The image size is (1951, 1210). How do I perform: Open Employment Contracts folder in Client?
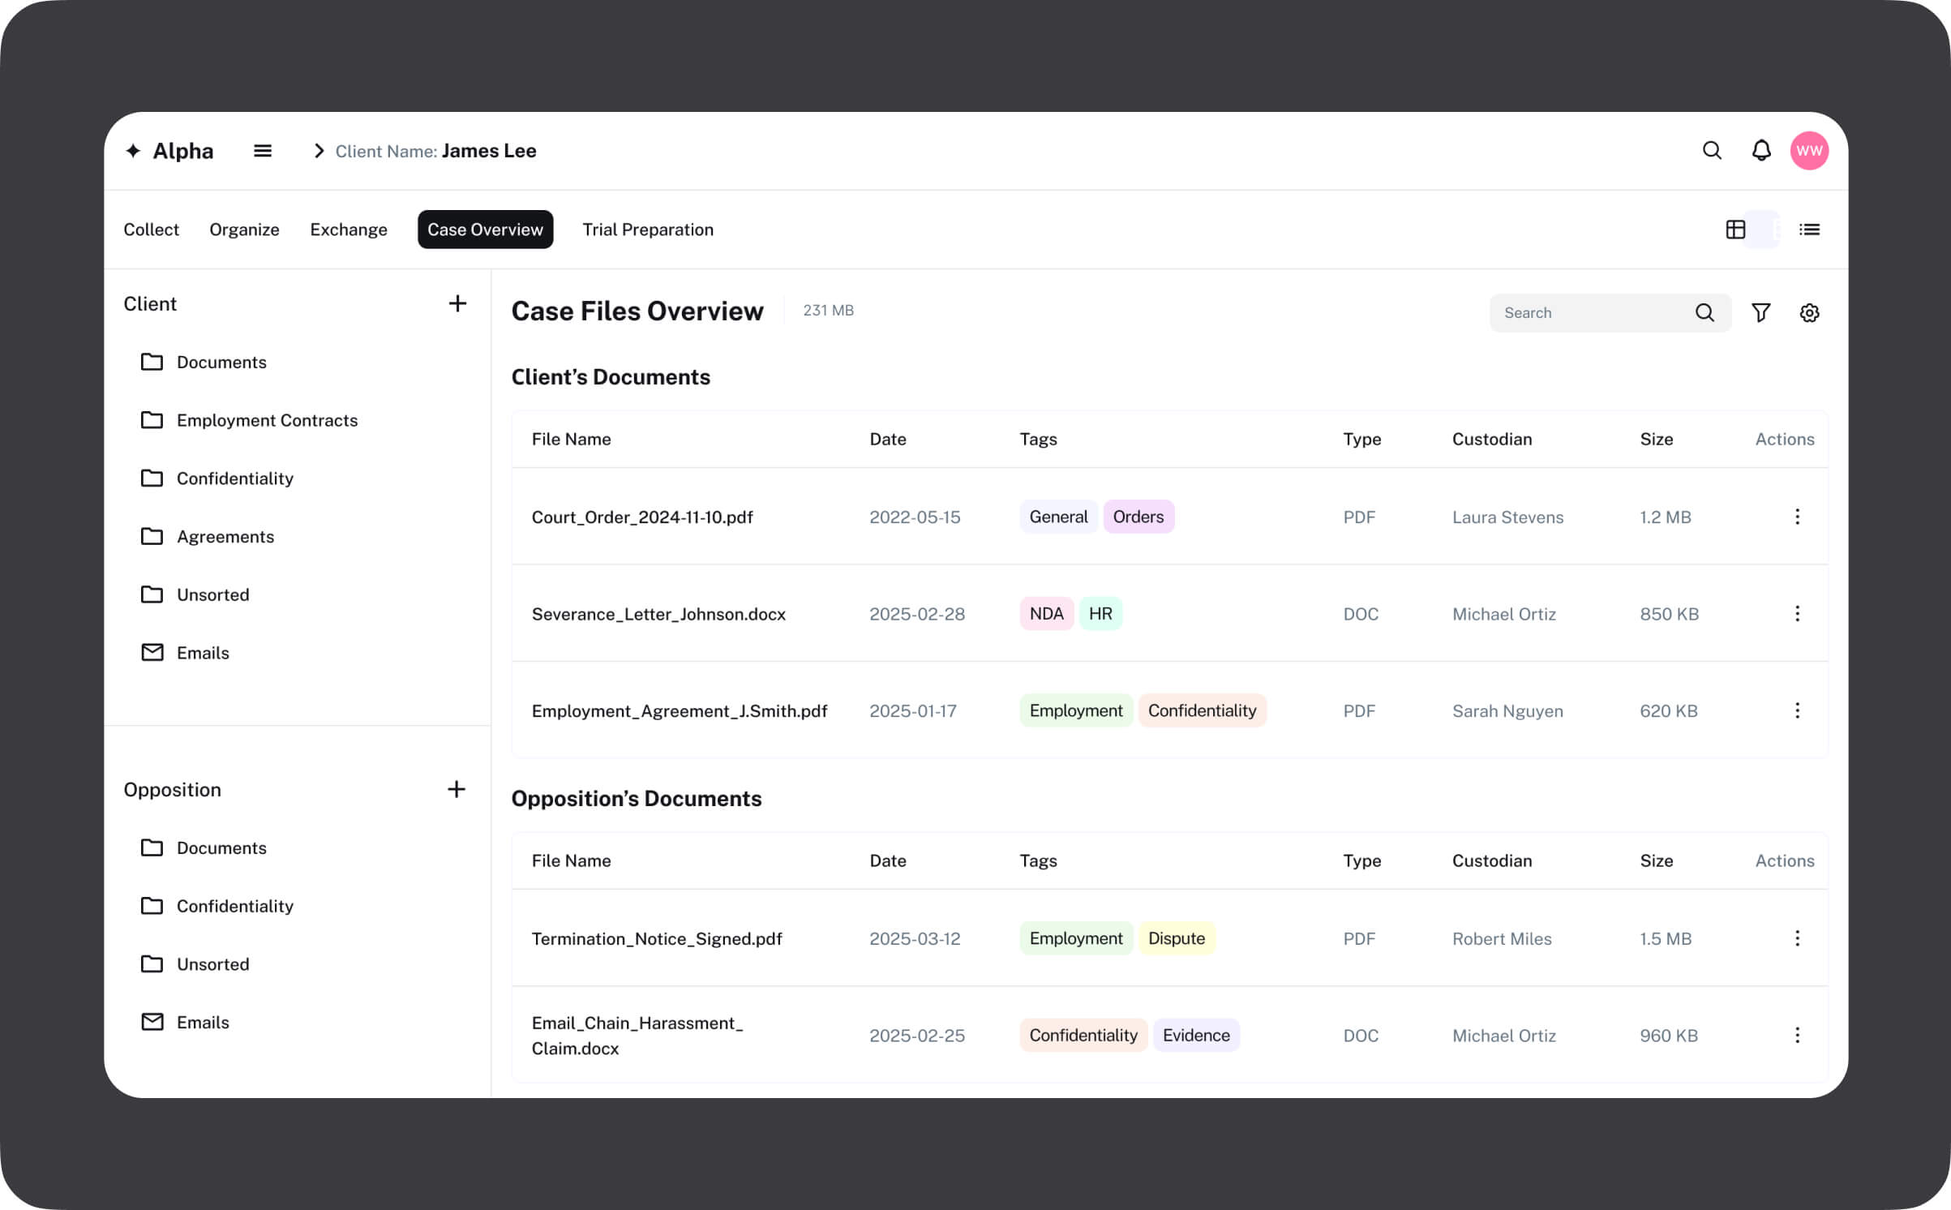pos(266,420)
